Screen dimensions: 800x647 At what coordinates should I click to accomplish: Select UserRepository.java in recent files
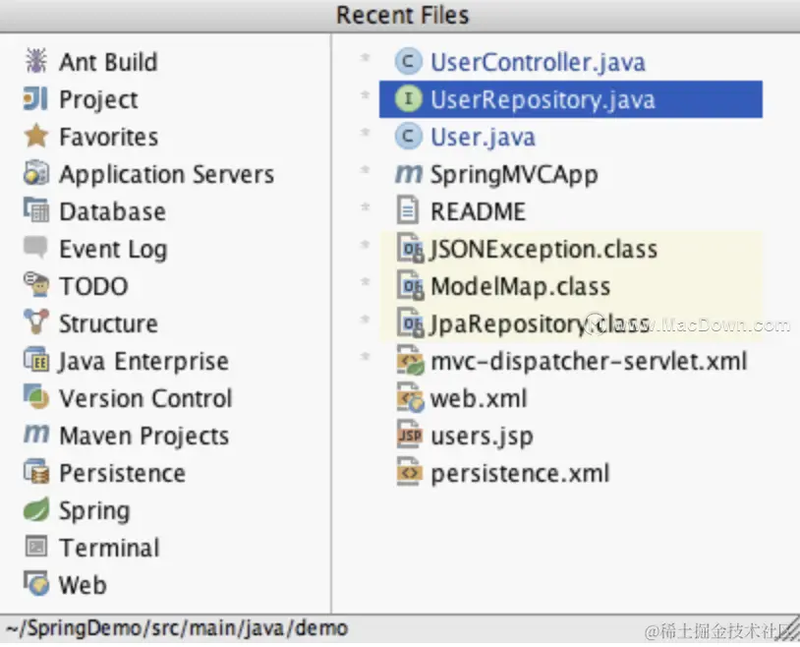tap(542, 99)
